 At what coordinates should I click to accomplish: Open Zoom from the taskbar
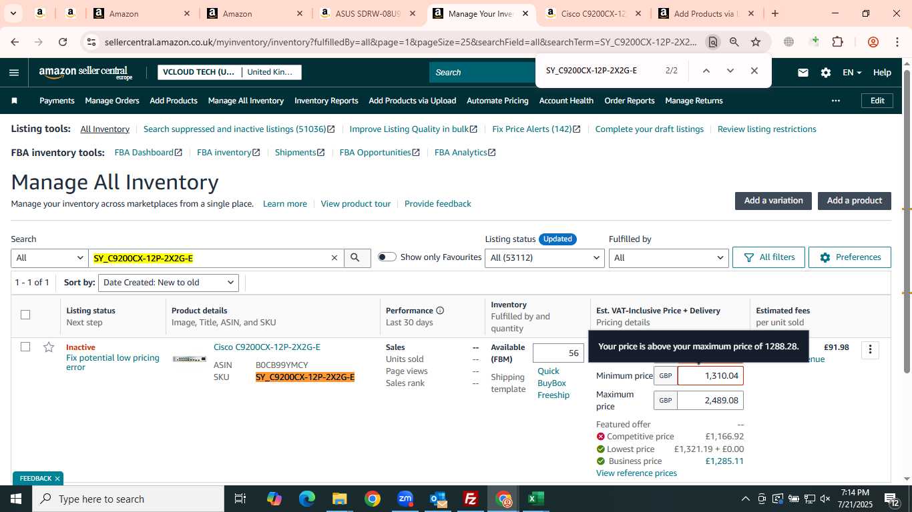pyautogui.click(x=405, y=499)
